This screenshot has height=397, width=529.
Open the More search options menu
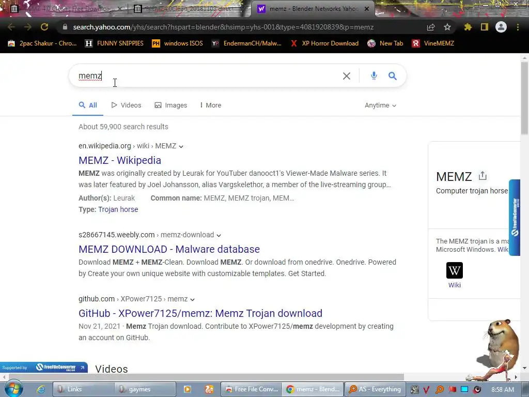pyautogui.click(x=211, y=105)
